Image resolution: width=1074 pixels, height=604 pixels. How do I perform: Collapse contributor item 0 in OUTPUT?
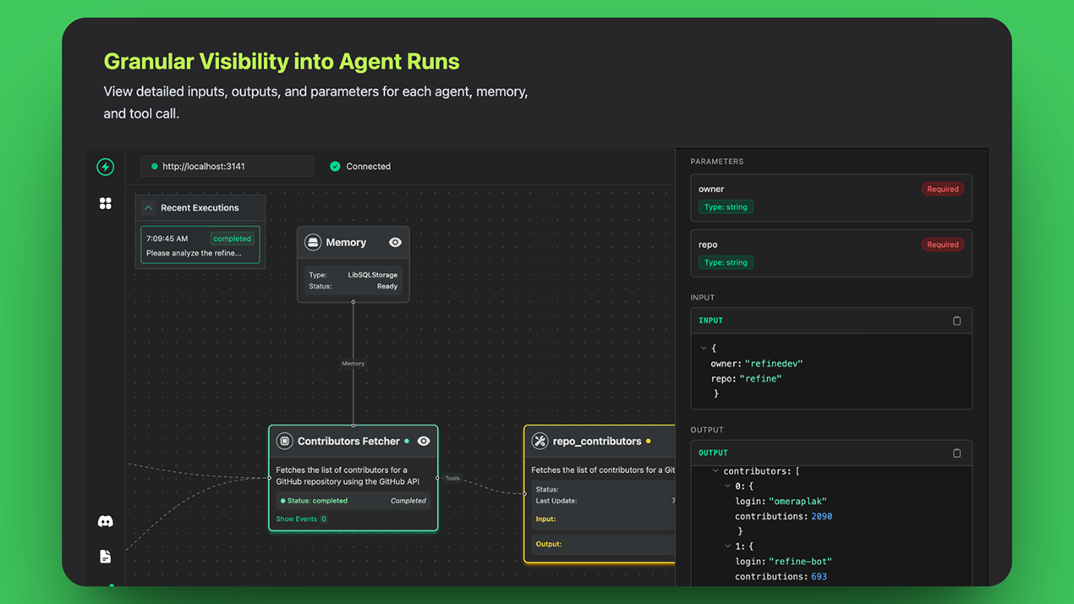[x=727, y=486]
